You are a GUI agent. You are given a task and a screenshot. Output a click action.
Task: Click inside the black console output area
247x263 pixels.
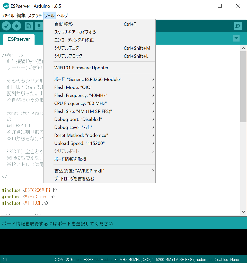[x=123, y=242]
